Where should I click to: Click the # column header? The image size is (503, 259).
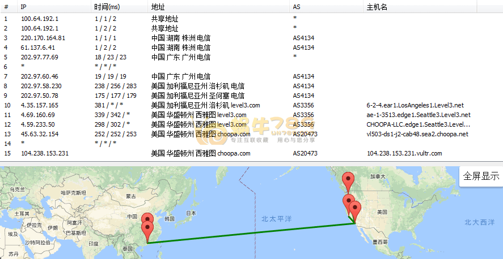[6, 7]
